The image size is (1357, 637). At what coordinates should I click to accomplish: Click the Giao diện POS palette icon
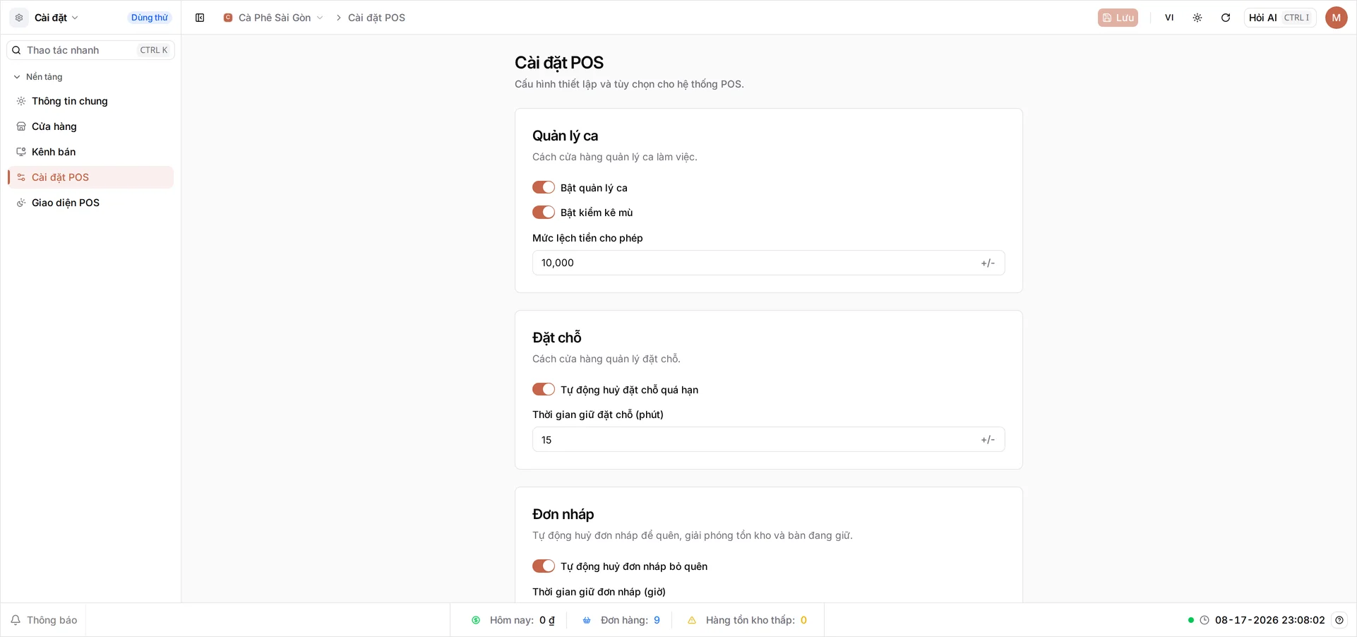click(x=21, y=203)
